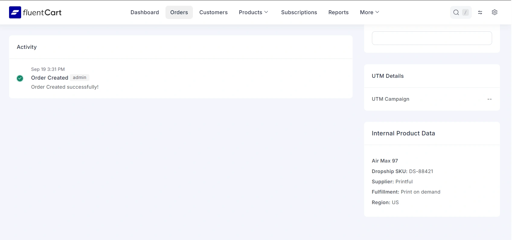Expand the Products dropdown menu
This screenshot has width=512, height=240.
coord(254,12)
